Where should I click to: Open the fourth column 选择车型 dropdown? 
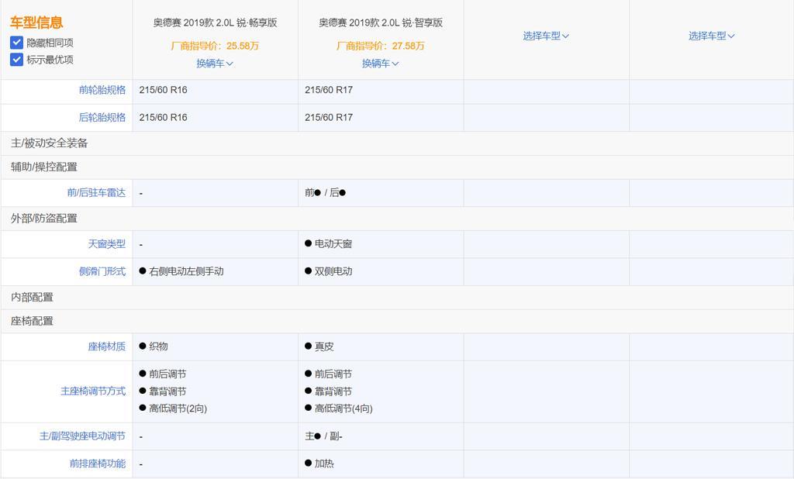[712, 36]
